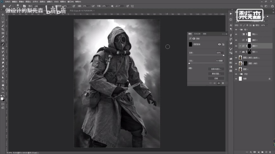
Task: Select the Zoom tool
Action: click(x=3, y=89)
